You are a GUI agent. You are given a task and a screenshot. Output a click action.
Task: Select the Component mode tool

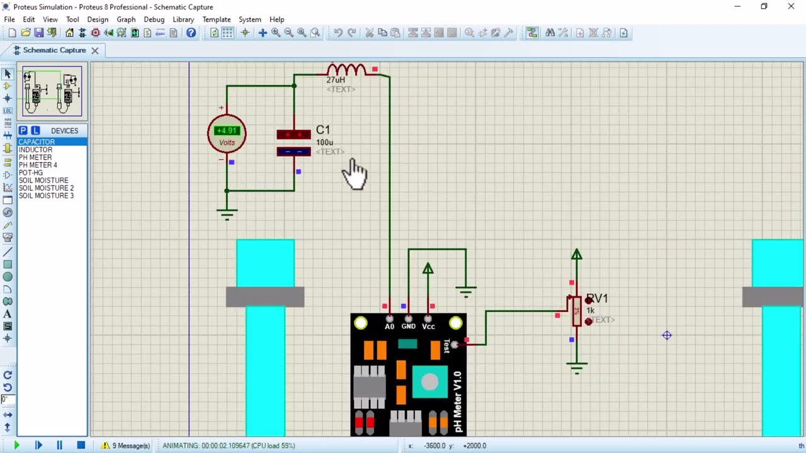click(8, 86)
